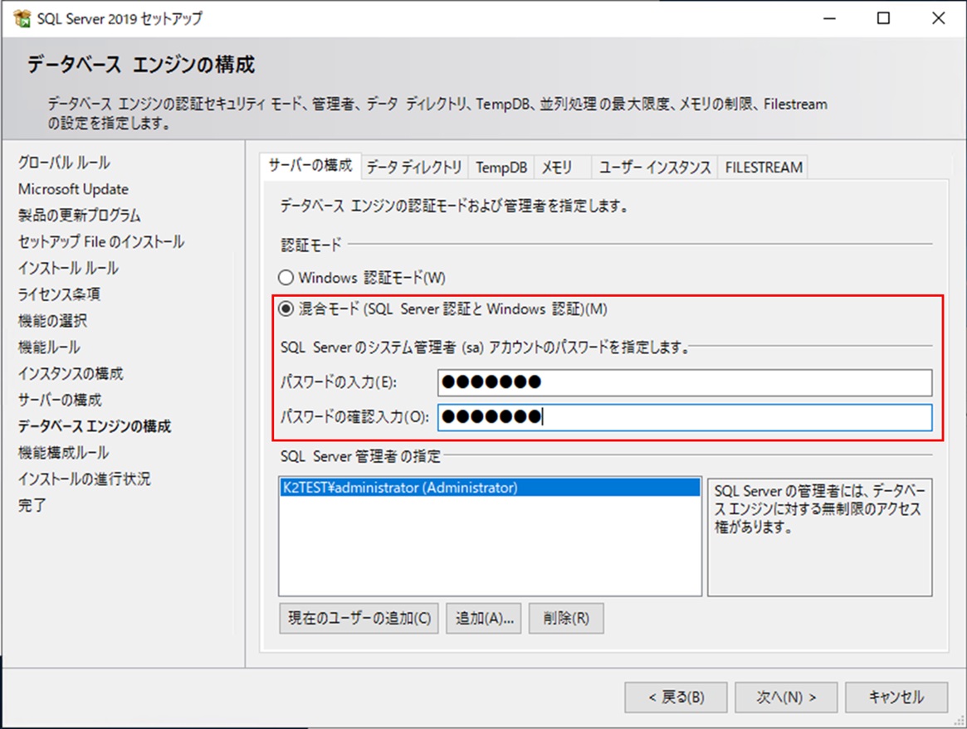This screenshot has width=967, height=729.
Task: Click the パスワードの確認入力 field
Action: (684, 417)
